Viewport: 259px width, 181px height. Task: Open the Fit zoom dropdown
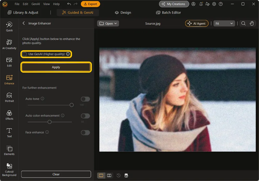[x=224, y=24]
